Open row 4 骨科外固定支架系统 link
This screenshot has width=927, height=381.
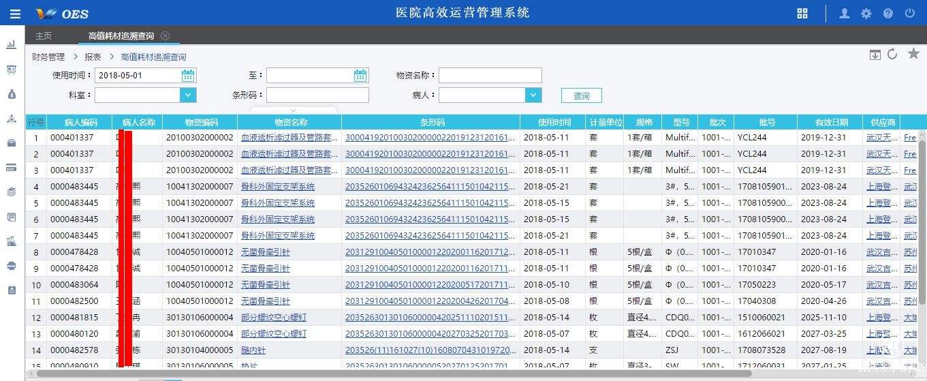pos(278,187)
